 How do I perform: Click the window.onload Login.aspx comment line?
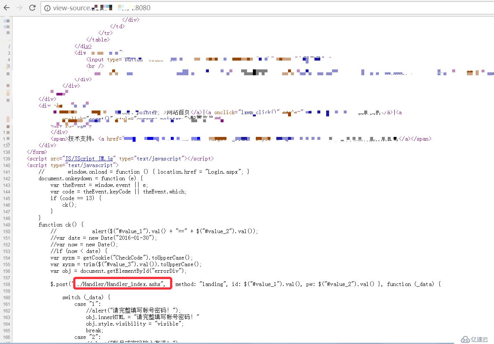(144, 172)
